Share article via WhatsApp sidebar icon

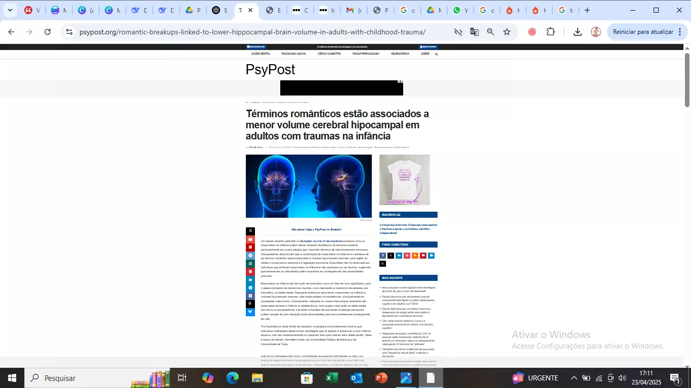[250, 263]
